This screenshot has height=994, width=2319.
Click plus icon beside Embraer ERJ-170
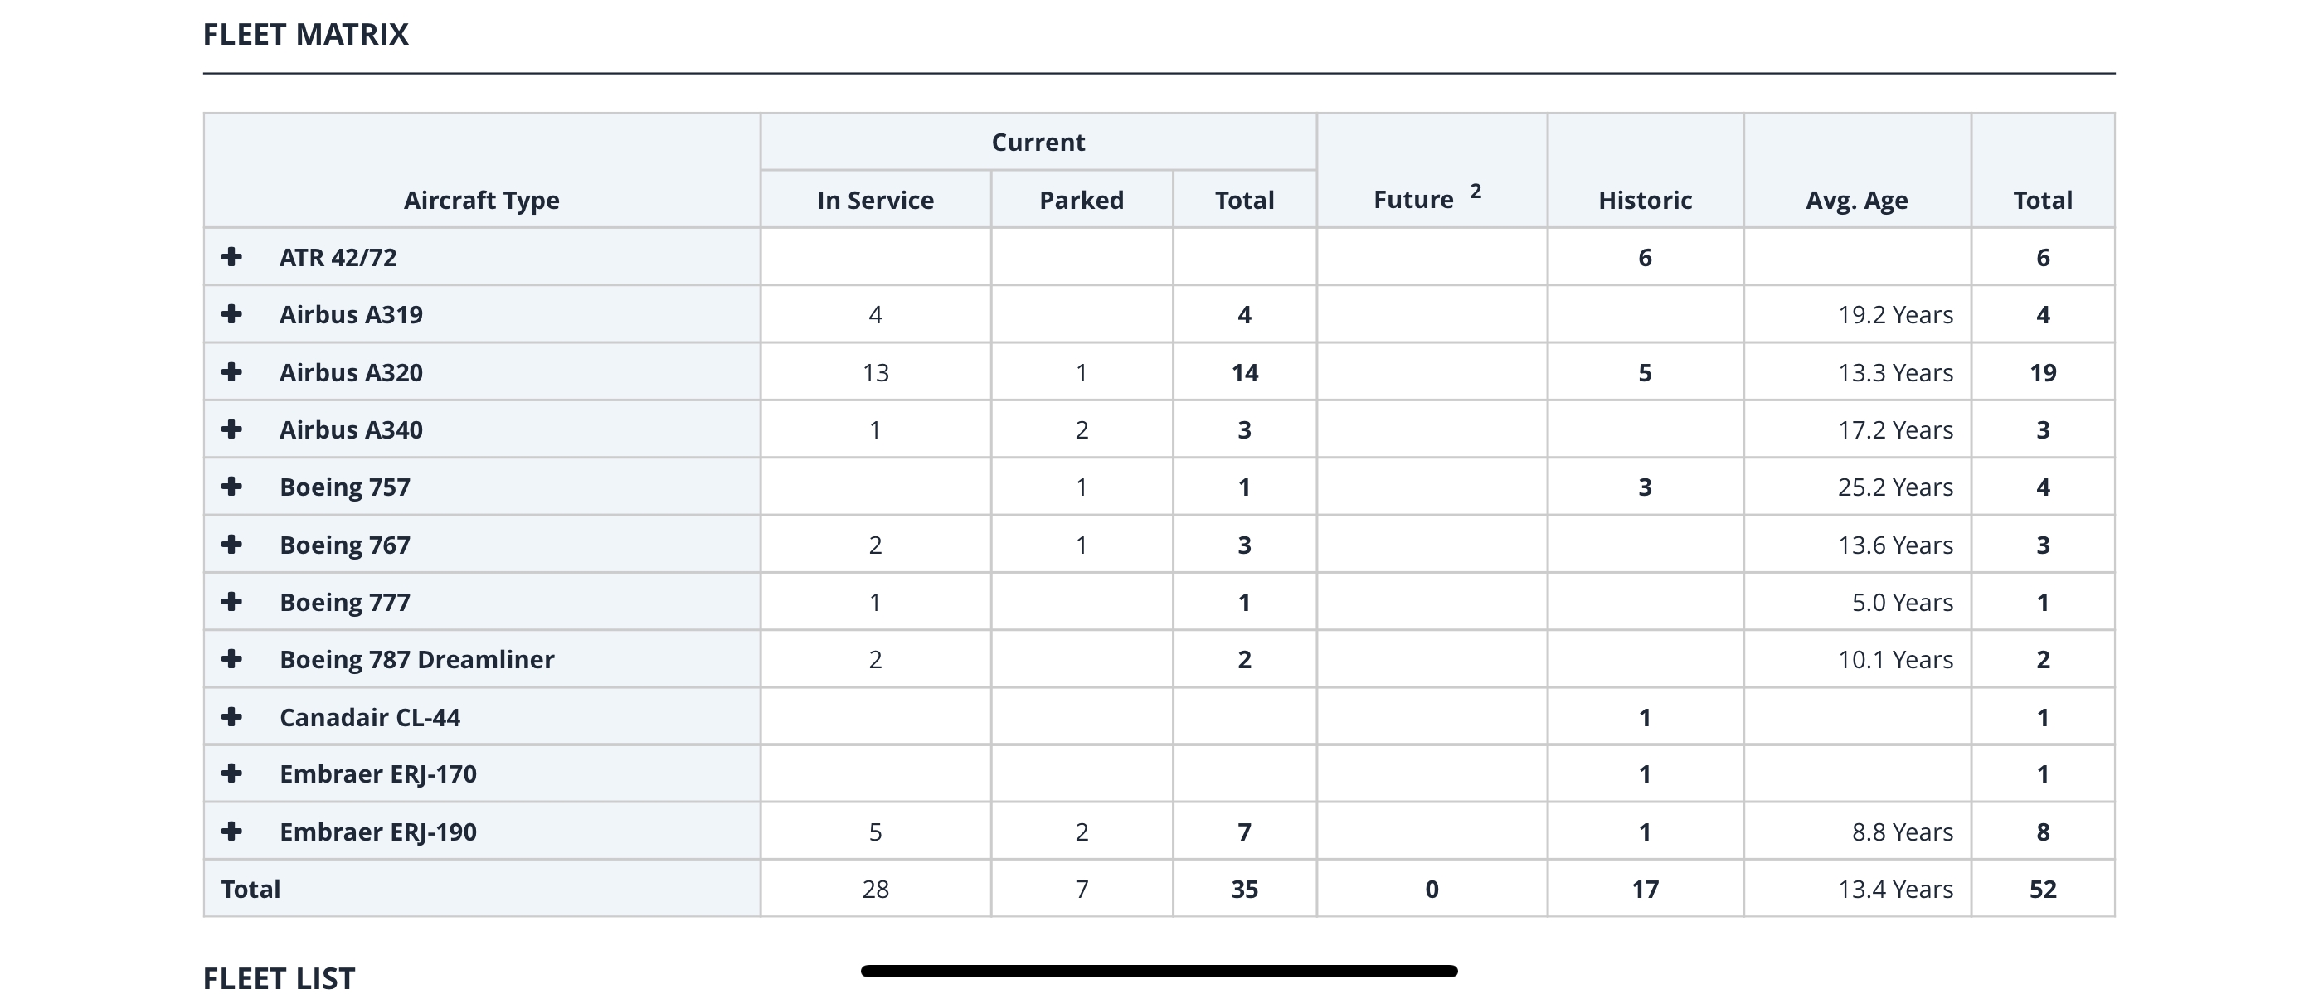coord(231,773)
